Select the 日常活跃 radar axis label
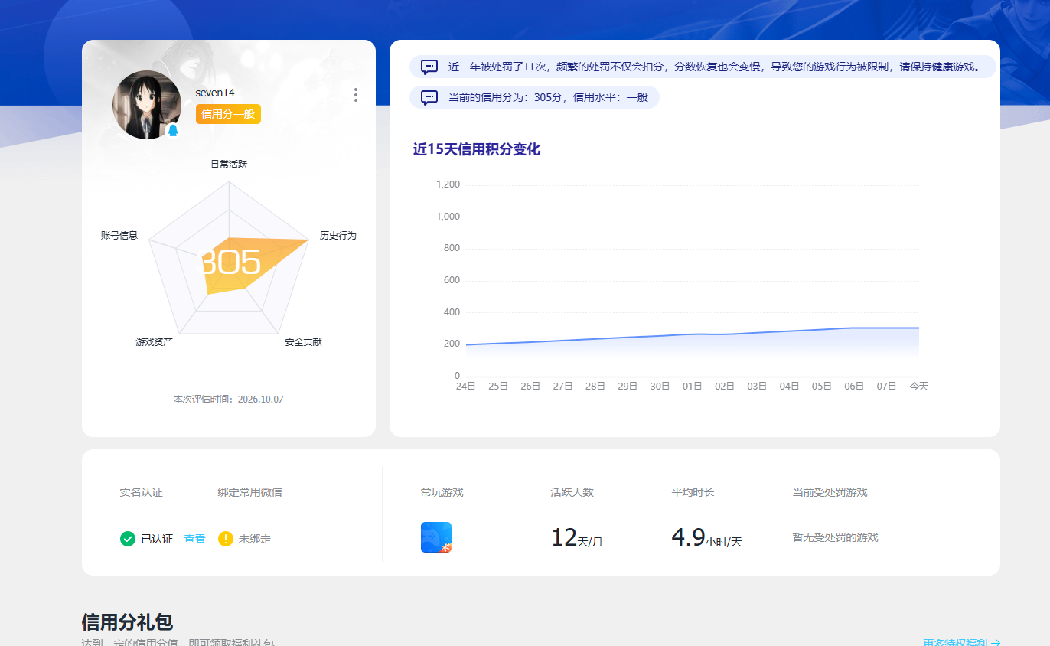 click(229, 165)
